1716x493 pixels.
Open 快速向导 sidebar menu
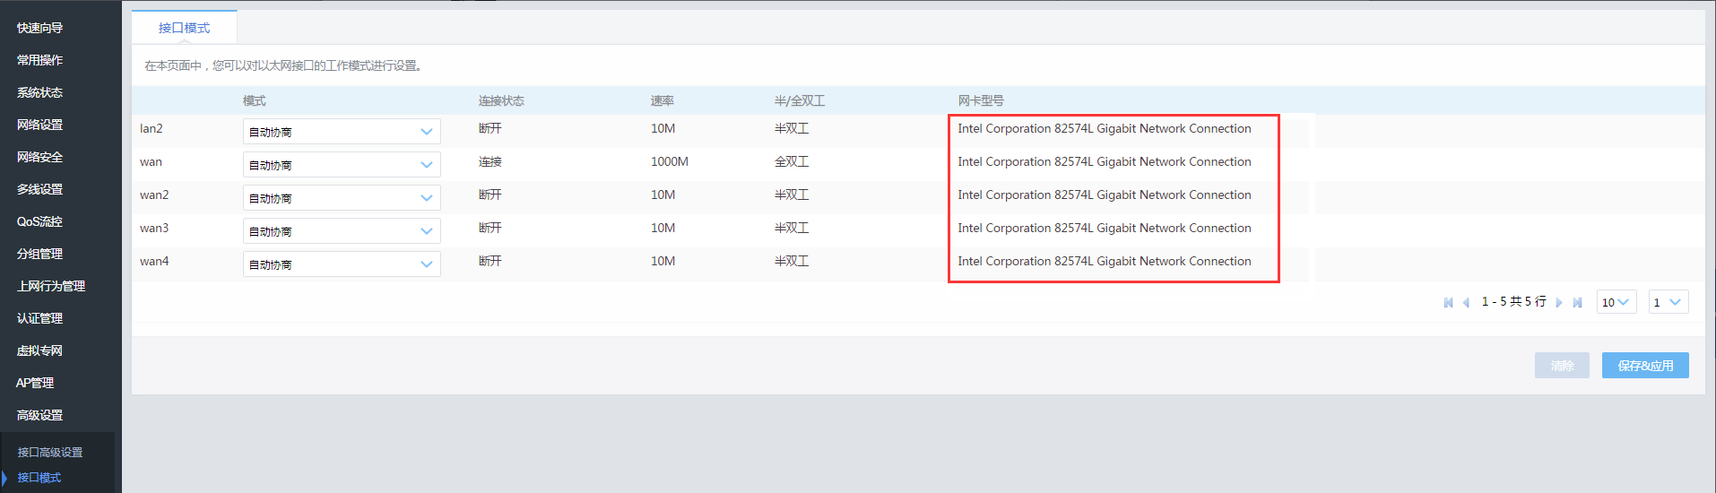coord(39,28)
